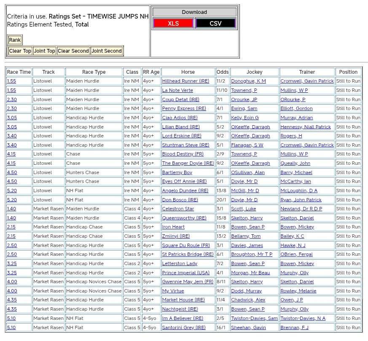Screen dimensions: 368x341
Task: Select horse Prince Imperial (USA)
Action: pos(185,273)
